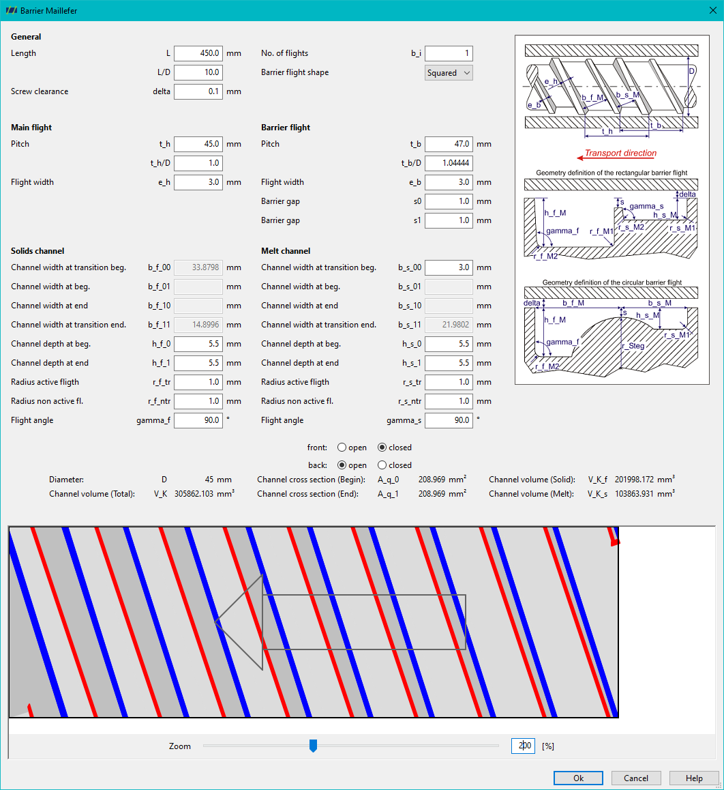The height and width of the screenshot is (790, 724).
Task: Click the Zoom slider handle
Action: coord(313,746)
